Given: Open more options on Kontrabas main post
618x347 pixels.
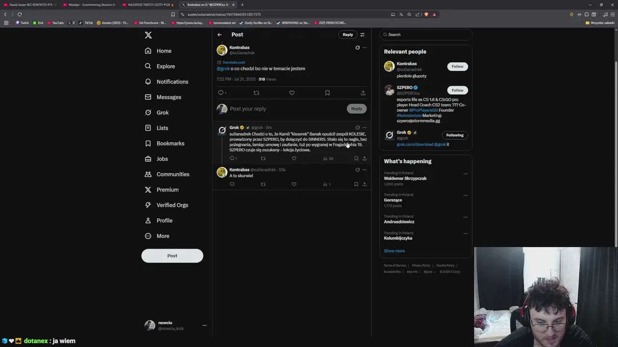Looking at the screenshot, I should click(x=365, y=48).
